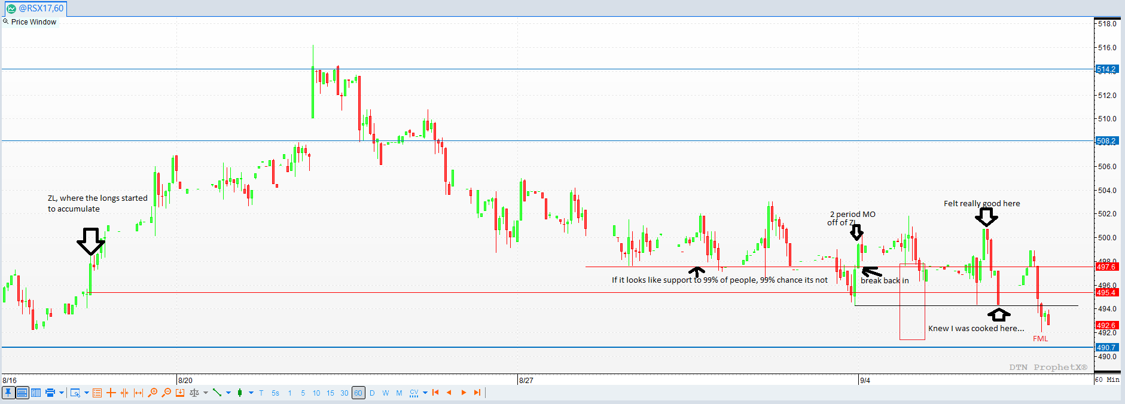Activate the crosshair cursor tool
Screen dimensions: 1125x404
tap(111, 393)
